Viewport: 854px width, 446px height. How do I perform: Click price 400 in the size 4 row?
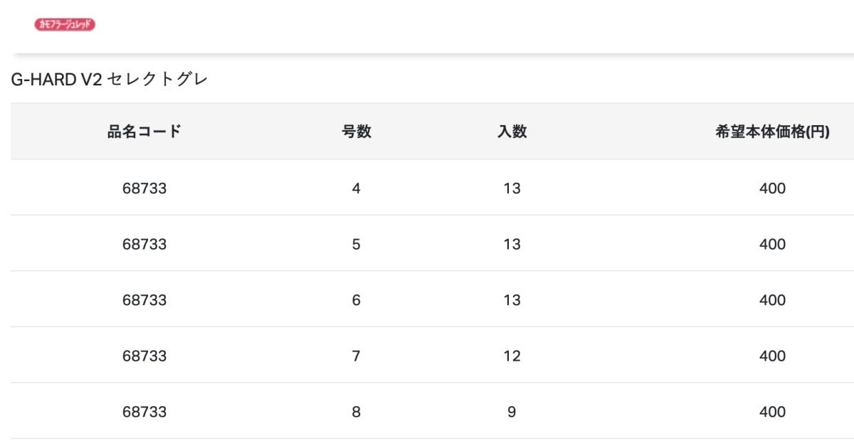click(772, 189)
